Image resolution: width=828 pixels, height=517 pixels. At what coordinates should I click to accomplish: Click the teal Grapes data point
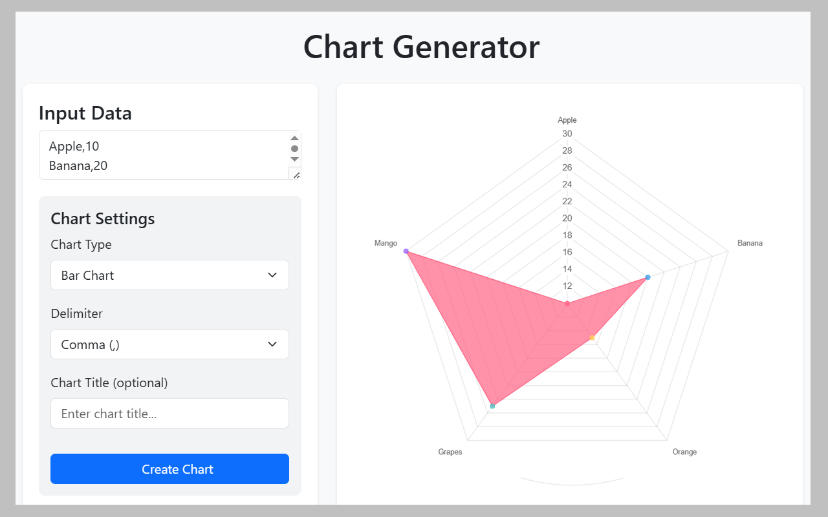tap(492, 406)
